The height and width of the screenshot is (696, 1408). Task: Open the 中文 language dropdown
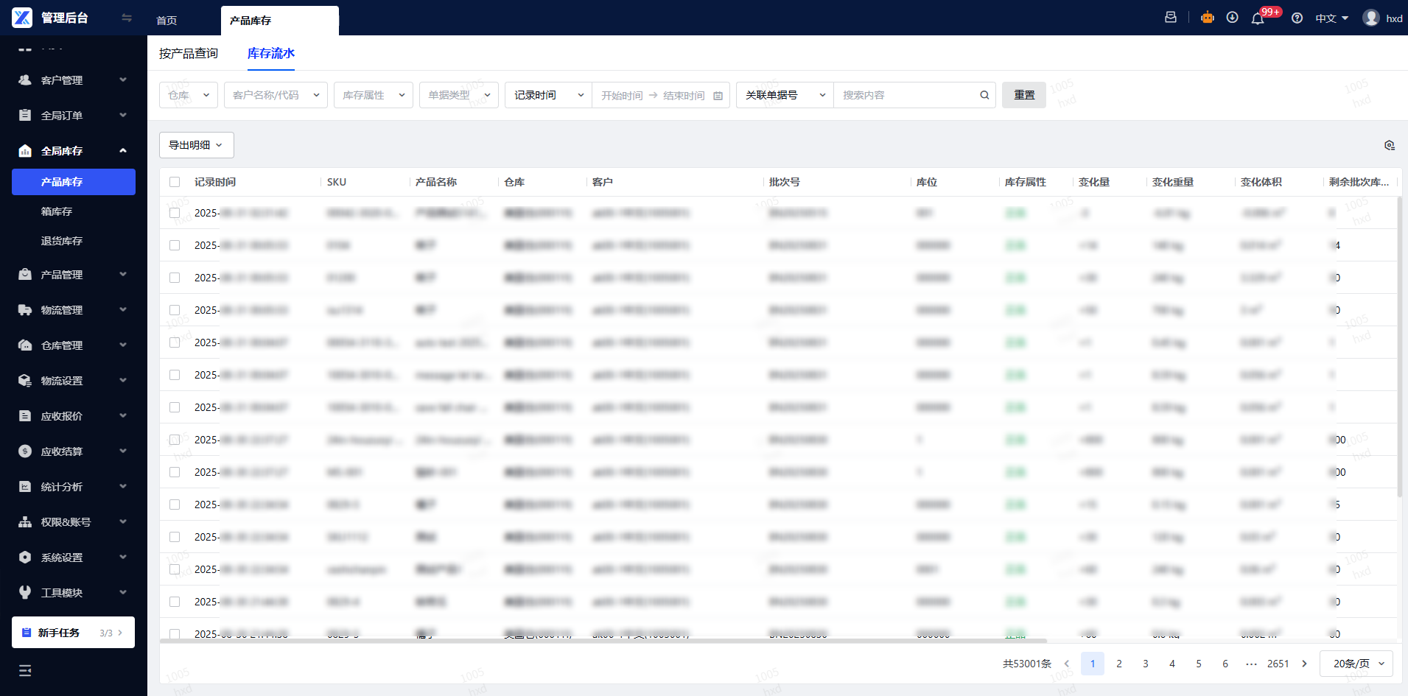pos(1332,18)
